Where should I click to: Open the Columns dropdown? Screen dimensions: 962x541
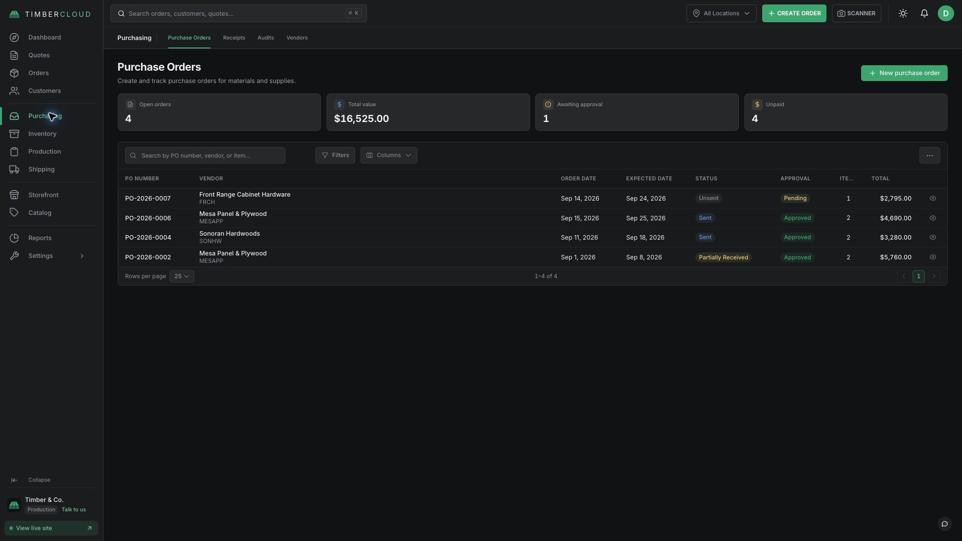(389, 155)
